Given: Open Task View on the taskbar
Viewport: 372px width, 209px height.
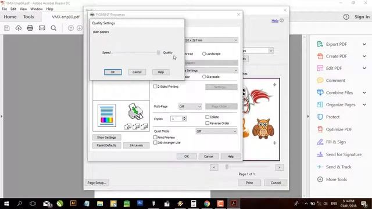Looking at the screenshot, I should [x=33, y=204].
